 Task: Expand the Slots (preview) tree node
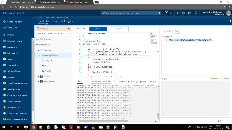coord(38,81)
